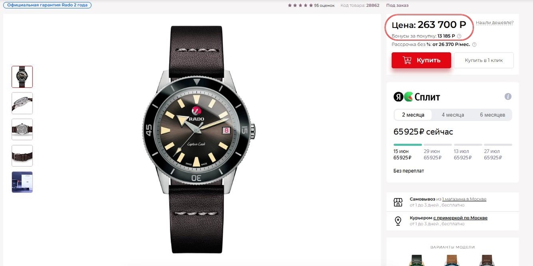Select the case-back watch thumbnail

click(x=22, y=129)
